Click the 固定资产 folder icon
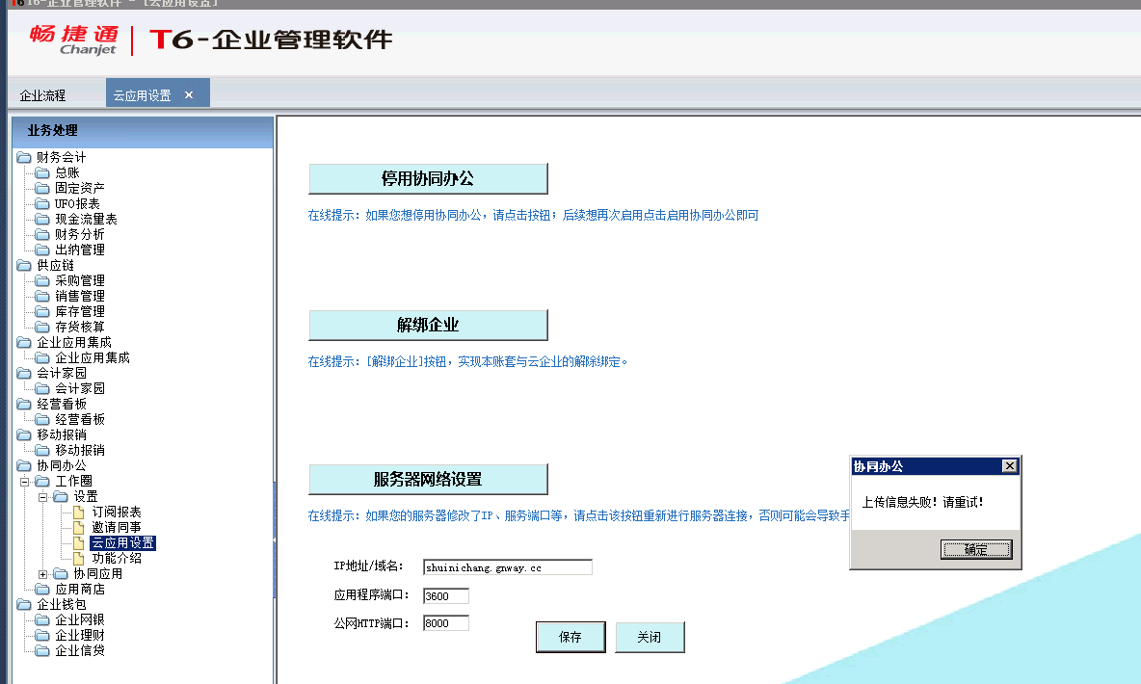The image size is (1141, 684). click(42, 188)
